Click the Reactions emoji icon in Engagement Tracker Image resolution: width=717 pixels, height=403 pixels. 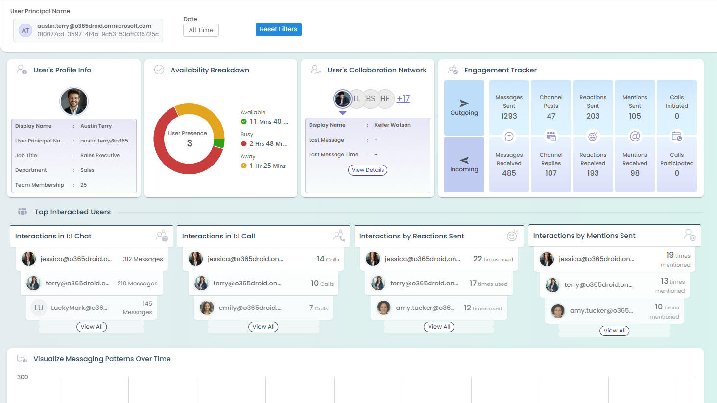[593, 136]
